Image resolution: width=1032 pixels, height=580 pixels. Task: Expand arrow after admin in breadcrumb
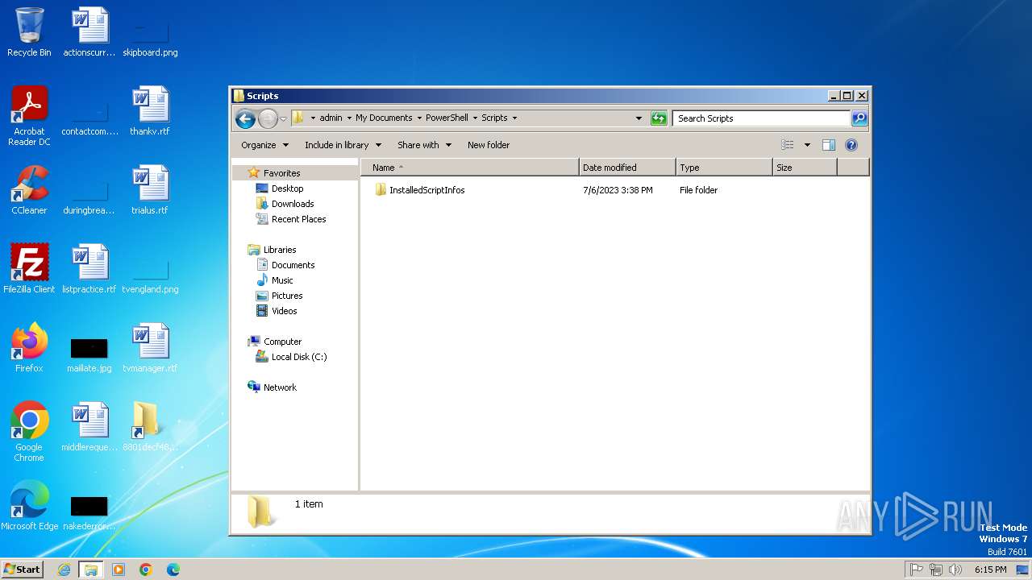click(349, 118)
